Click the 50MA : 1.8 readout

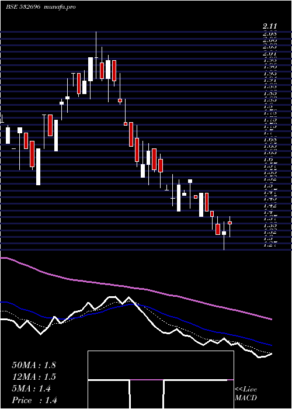pos(34,365)
